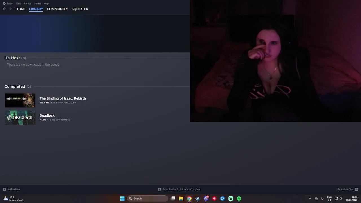Open Downloads - 2 of 2 Items Complete
This screenshot has width=361, height=203.
tap(182, 189)
